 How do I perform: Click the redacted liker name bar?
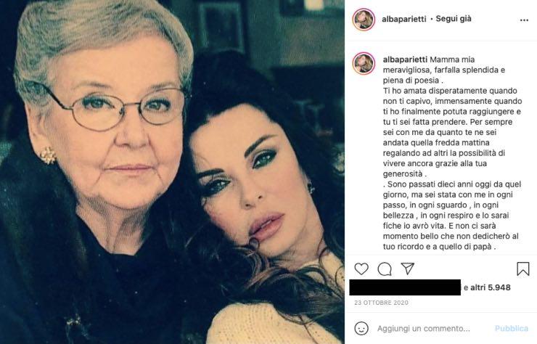[x=405, y=287]
